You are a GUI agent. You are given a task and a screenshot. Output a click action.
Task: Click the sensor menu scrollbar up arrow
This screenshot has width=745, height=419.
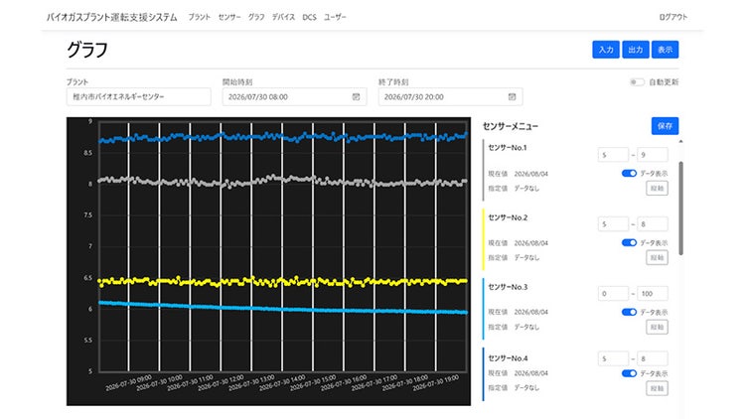pyautogui.click(x=680, y=142)
